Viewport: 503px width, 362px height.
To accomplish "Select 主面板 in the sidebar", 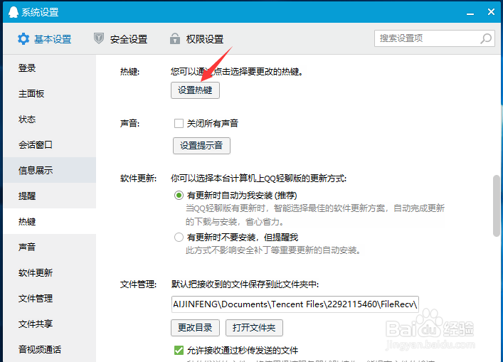I will [50, 94].
